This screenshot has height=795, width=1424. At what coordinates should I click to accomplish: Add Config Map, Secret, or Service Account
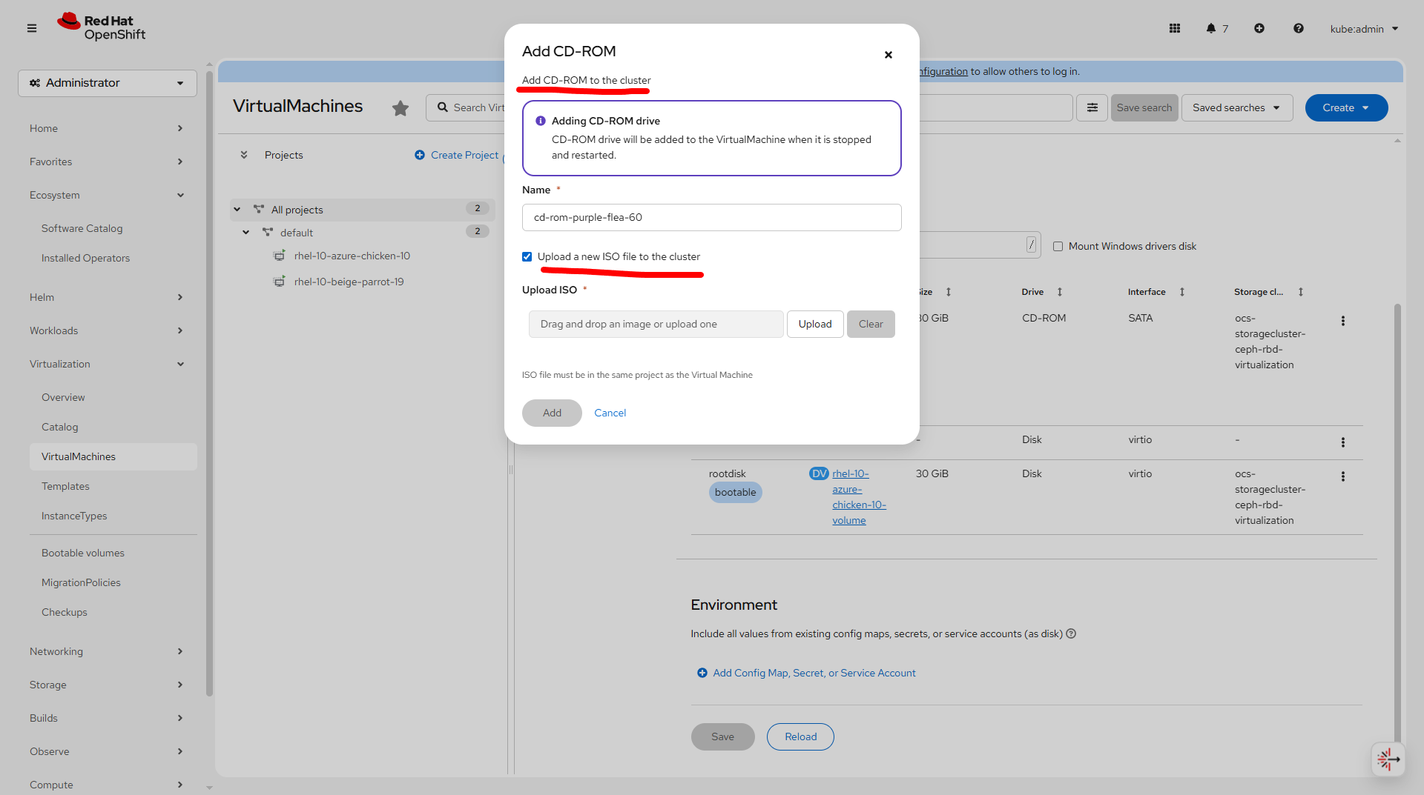point(806,673)
